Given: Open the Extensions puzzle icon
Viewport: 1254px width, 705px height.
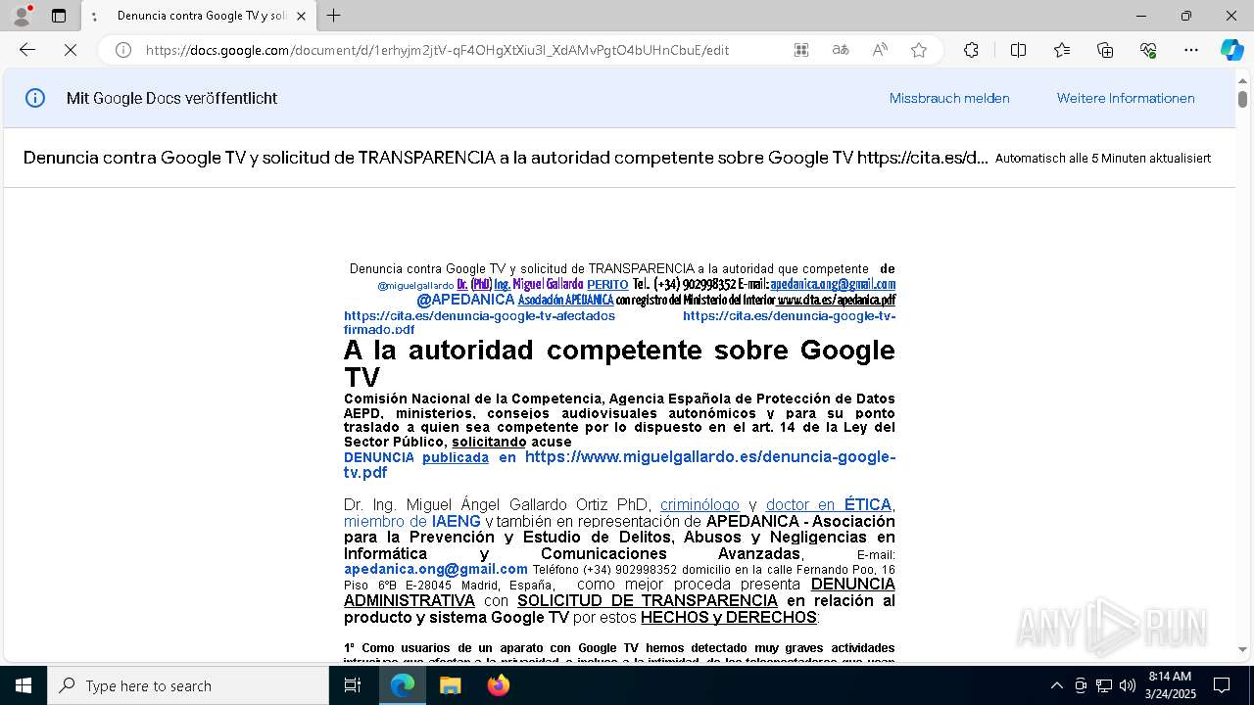Looking at the screenshot, I should [971, 50].
